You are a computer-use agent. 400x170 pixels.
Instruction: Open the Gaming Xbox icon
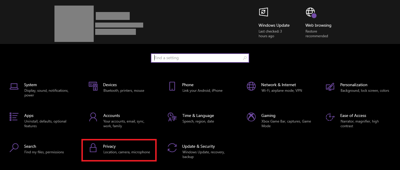pyautogui.click(x=251, y=117)
